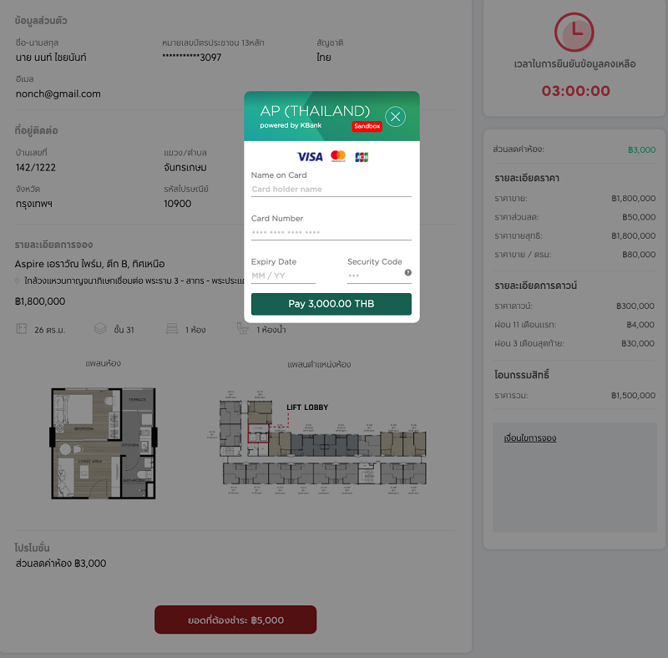
Task: Click the floor level layers icon
Action: (x=100, y=329)
